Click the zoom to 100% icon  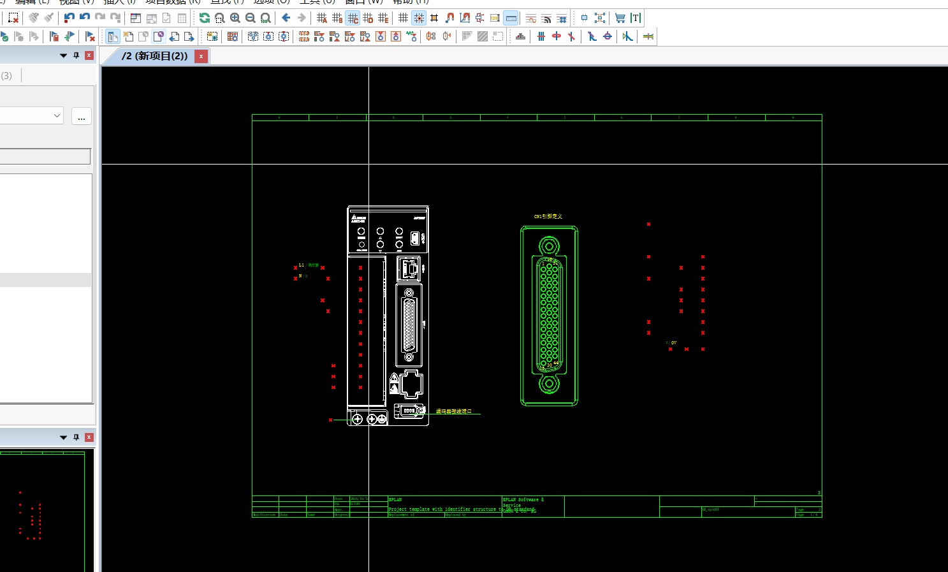[266, 18]
